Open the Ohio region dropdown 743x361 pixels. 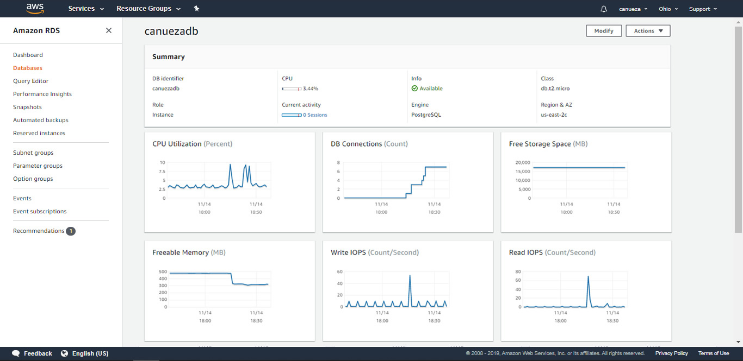point(668,9)
